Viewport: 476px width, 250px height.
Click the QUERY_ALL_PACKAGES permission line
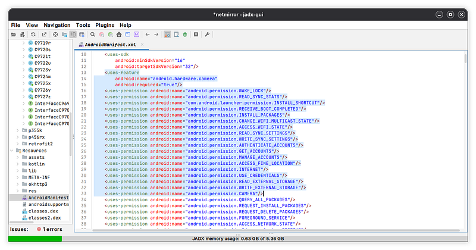pyautogui.click(x=200, y=200)
